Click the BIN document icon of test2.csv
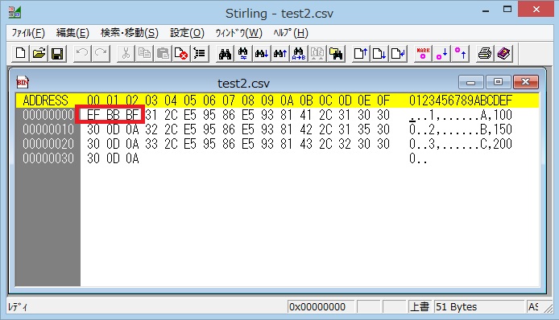This screenshot has height=320, width=559. [23, 82]
